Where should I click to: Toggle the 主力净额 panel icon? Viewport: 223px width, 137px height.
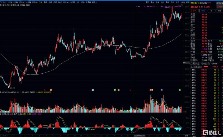[x=201, y=67]
